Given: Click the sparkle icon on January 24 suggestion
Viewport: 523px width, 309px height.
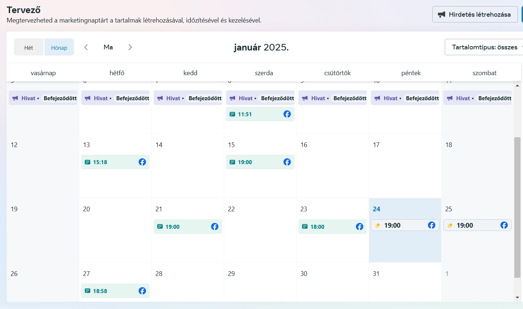Looking at the screenshot, I should pos(378,225).
